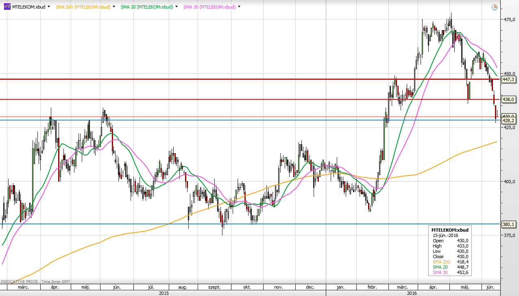Click the CFD instrument icon

click(7, 7)
